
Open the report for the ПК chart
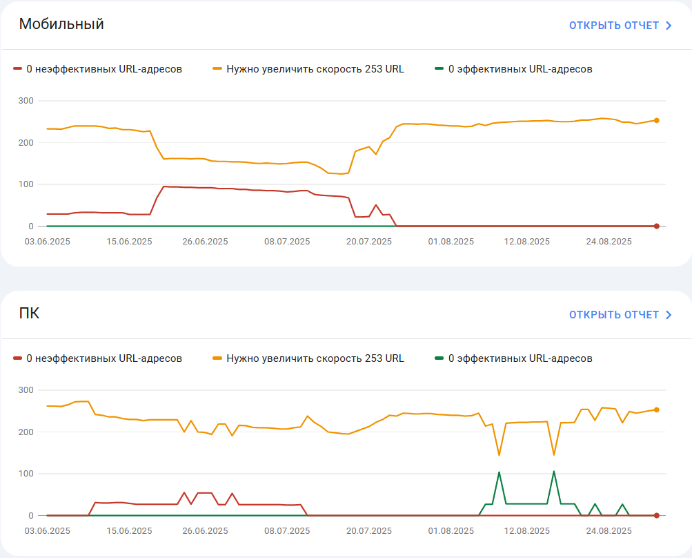coord(620,315)
